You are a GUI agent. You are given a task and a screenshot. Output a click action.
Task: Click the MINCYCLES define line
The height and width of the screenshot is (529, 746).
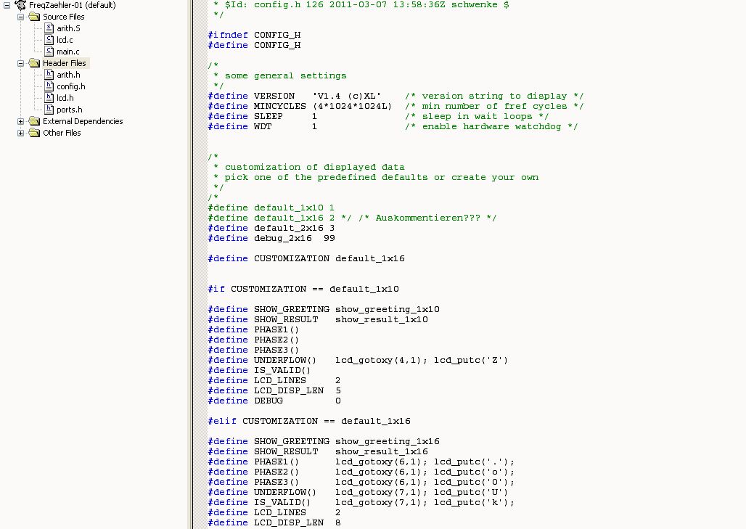click(x=395, y=106)
